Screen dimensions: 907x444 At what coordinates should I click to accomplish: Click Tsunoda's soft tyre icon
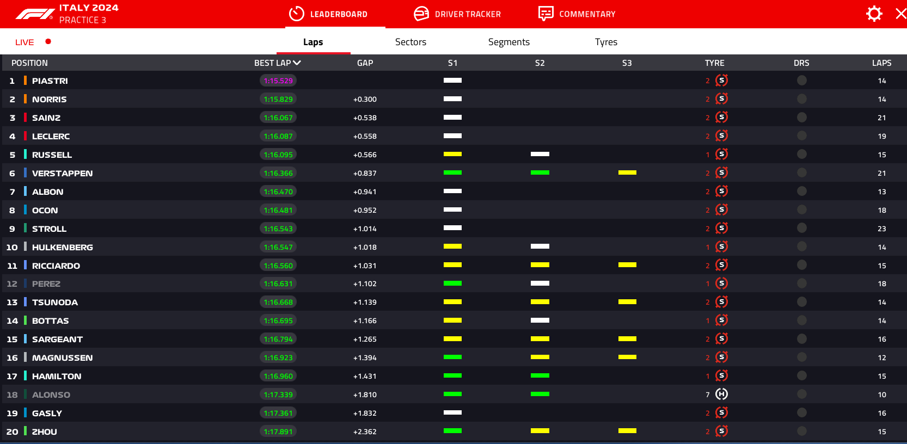[x=721, y=302]
